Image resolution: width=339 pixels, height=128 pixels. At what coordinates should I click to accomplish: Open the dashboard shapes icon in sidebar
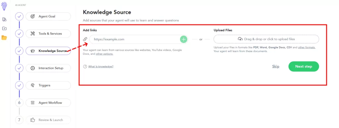pyautogui.click(x=4, y=19)
